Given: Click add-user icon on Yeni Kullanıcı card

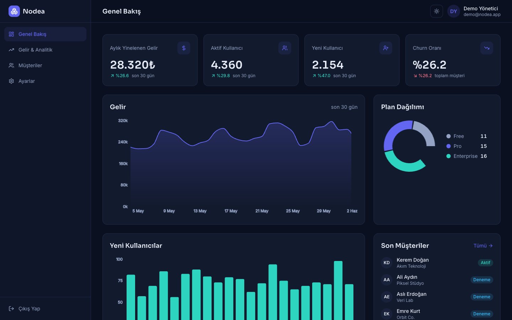Looking at the screenshot, I should (386, 48).
